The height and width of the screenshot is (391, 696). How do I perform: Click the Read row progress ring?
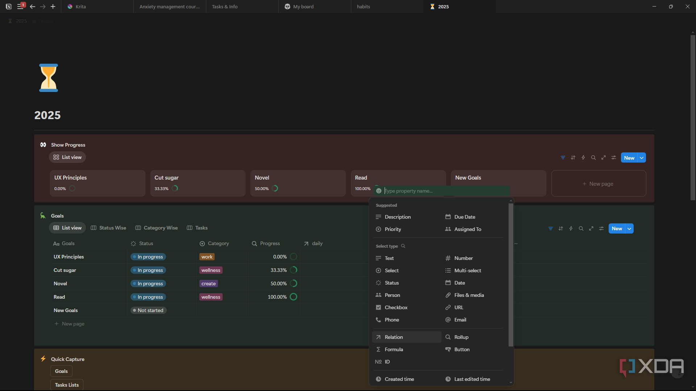[x=294, y=297]
